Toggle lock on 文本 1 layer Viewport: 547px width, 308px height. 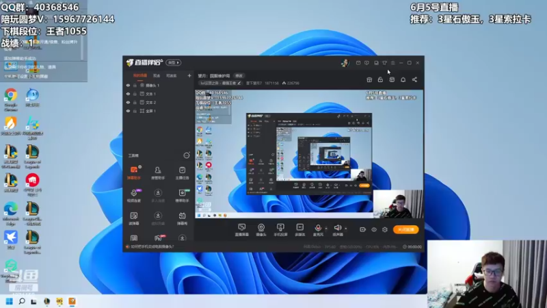[x=135, y=94]
